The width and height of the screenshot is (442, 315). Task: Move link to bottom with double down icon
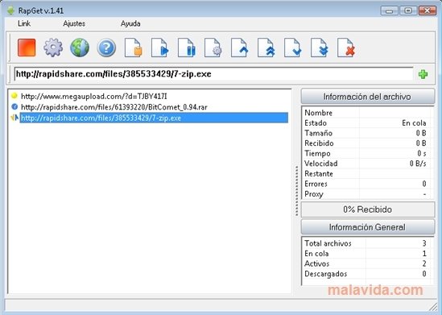pyautogui.click(x=320, y=48)
